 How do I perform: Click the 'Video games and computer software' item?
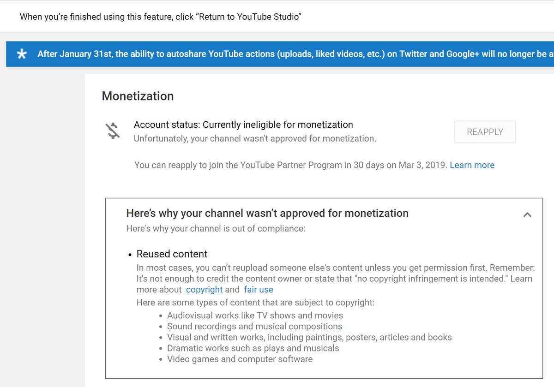pyautogui.click(x=240, y=359)
